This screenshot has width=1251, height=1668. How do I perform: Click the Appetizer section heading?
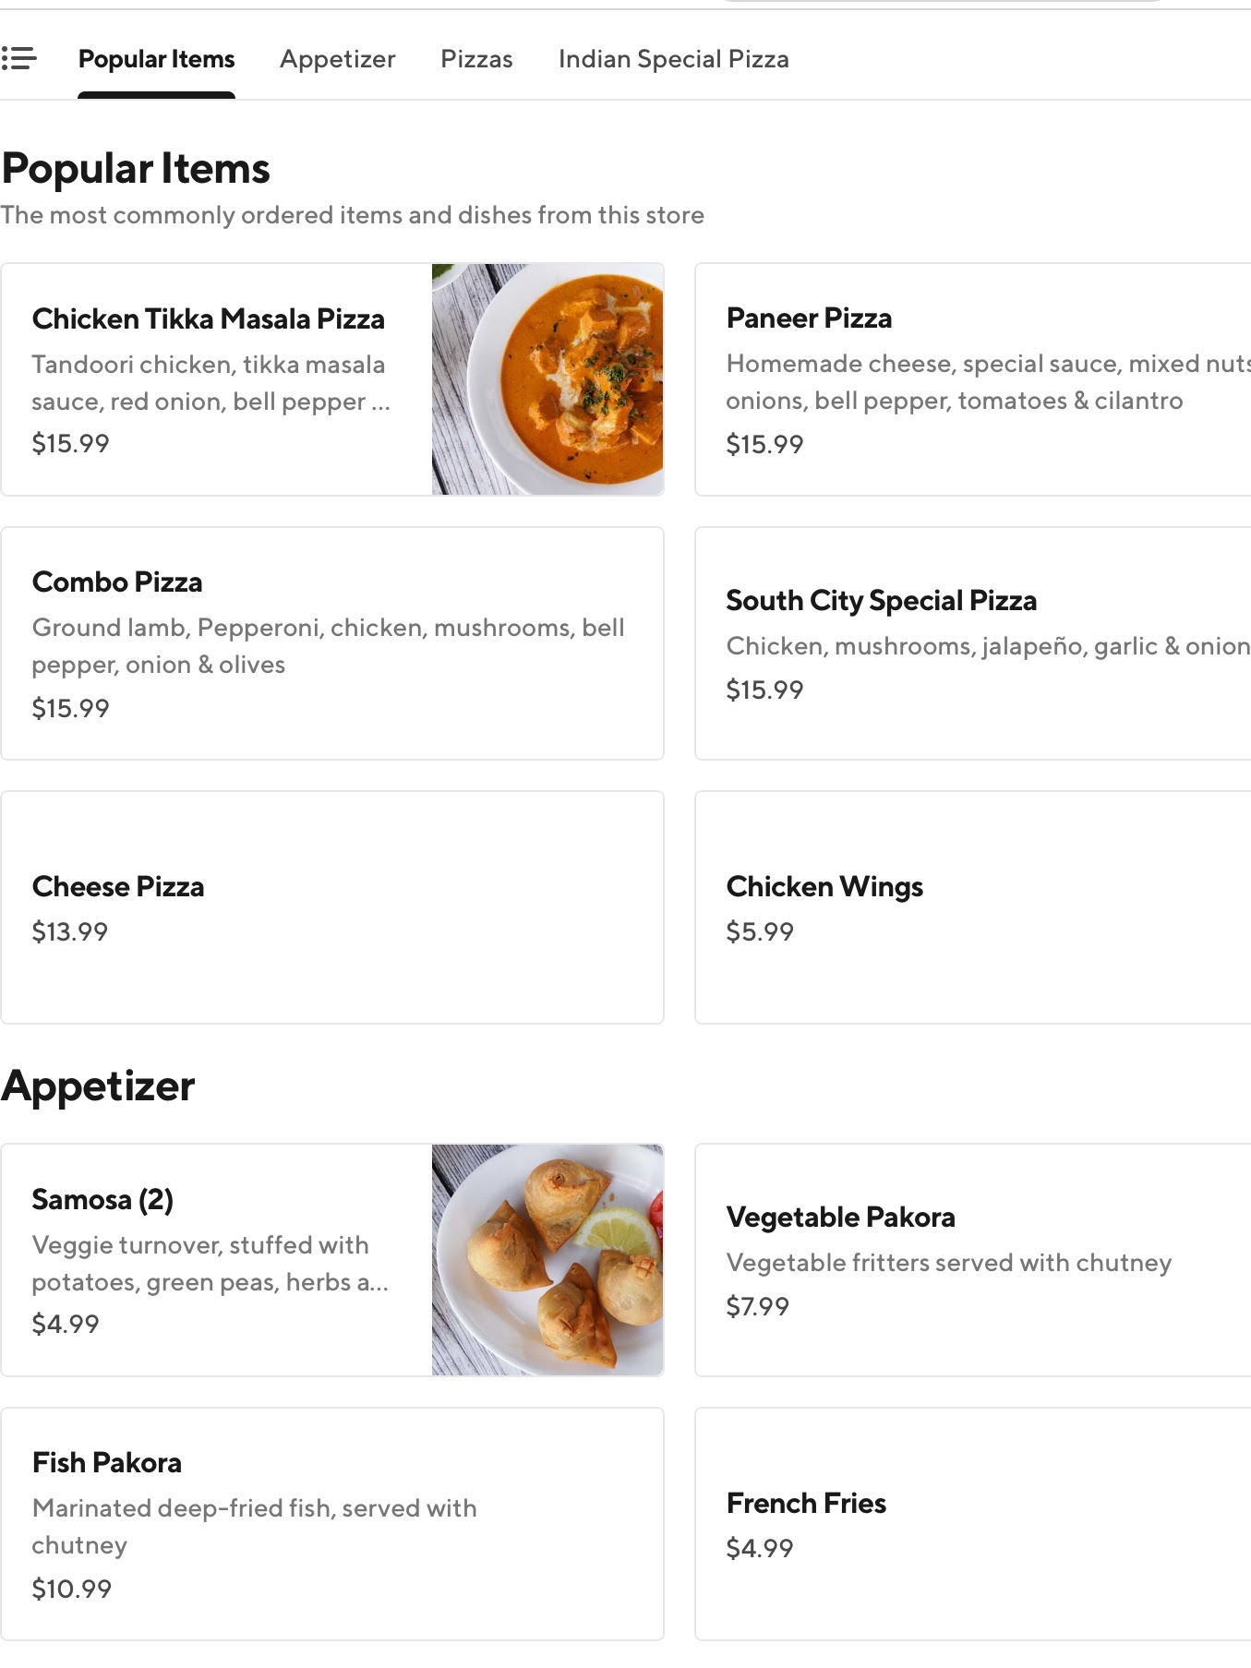click(x=98, y=1086)
